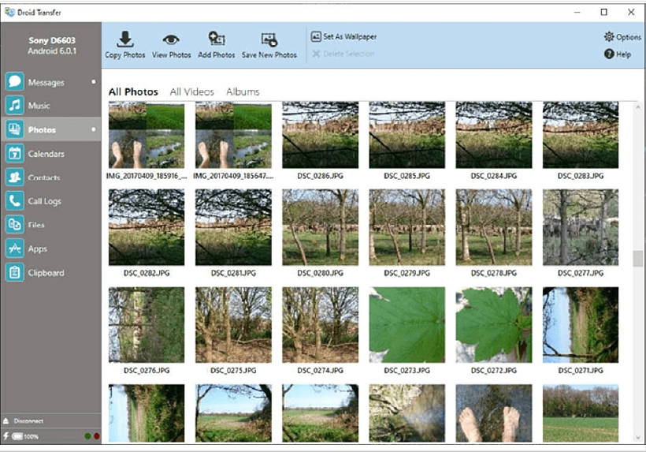
Task: Select the Add Photos icon
Action: (217, 39)
